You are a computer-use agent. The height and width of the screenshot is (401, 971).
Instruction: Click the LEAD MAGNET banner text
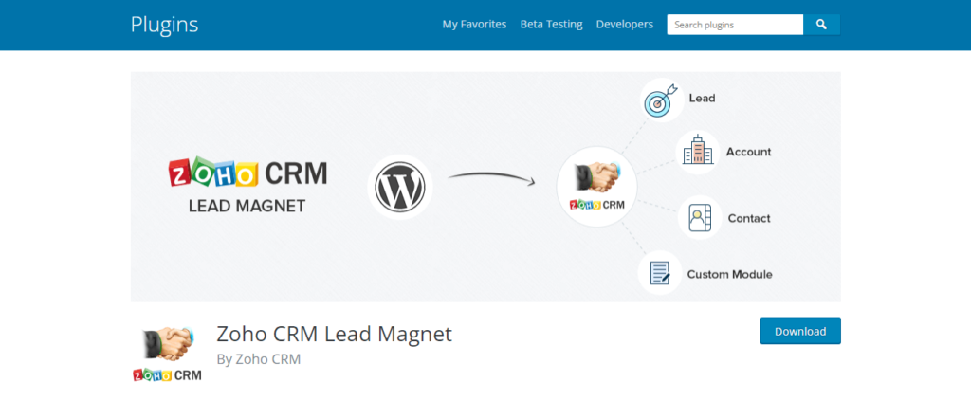tap(247, 206)
